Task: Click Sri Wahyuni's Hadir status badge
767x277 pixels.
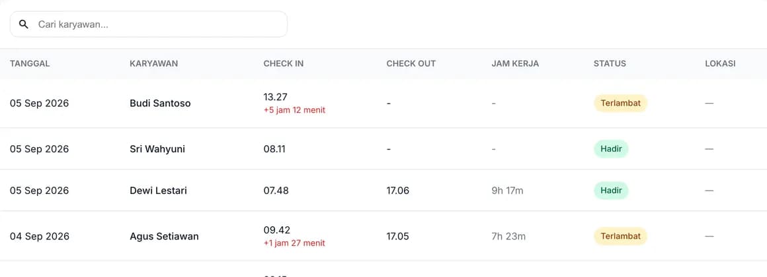Action: point(611,149)
